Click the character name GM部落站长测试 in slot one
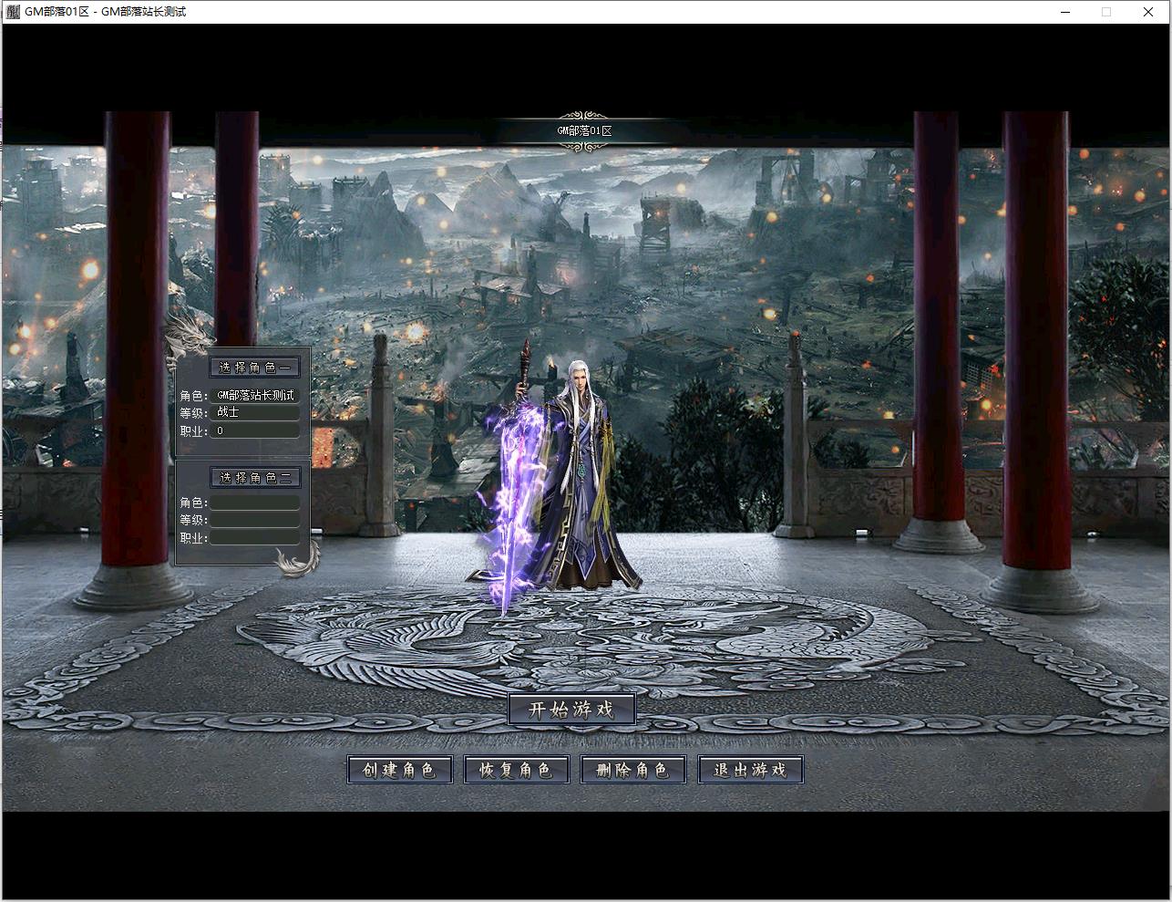The height and width of the screenshot is (902, 1172). [x=255, y=396]
